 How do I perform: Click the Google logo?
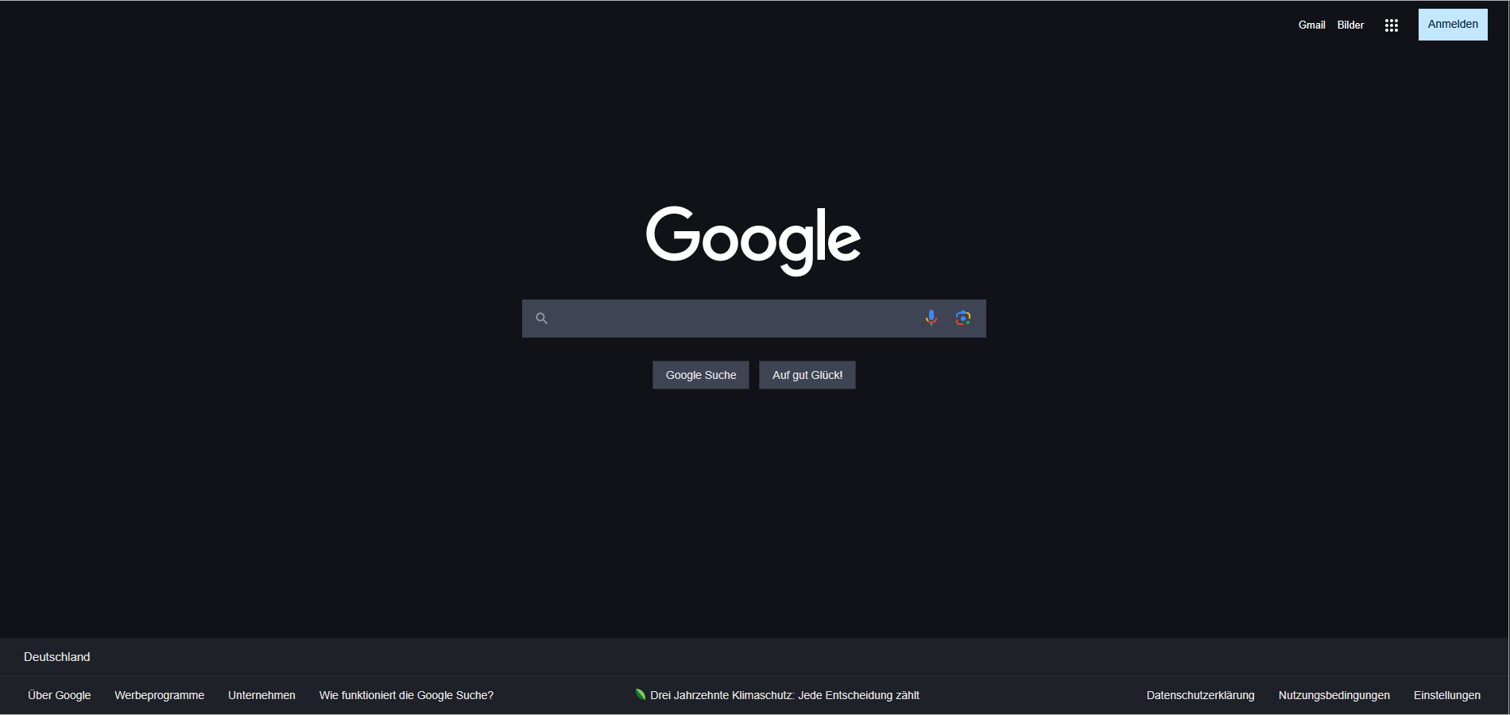click(x=753, y=240)
